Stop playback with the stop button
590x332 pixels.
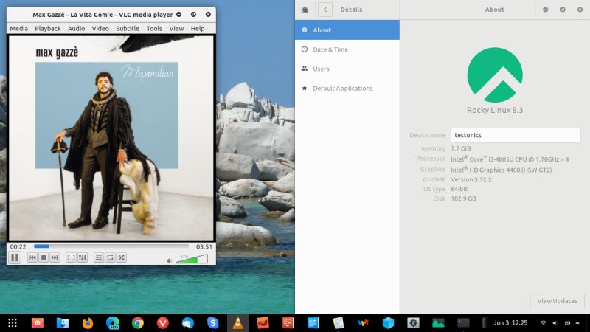pyautogui.click(x=44, y=257)
